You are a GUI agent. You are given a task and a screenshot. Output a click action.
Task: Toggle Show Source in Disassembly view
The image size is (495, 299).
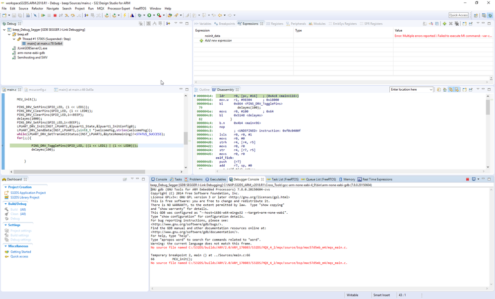(x=457, y=90)
